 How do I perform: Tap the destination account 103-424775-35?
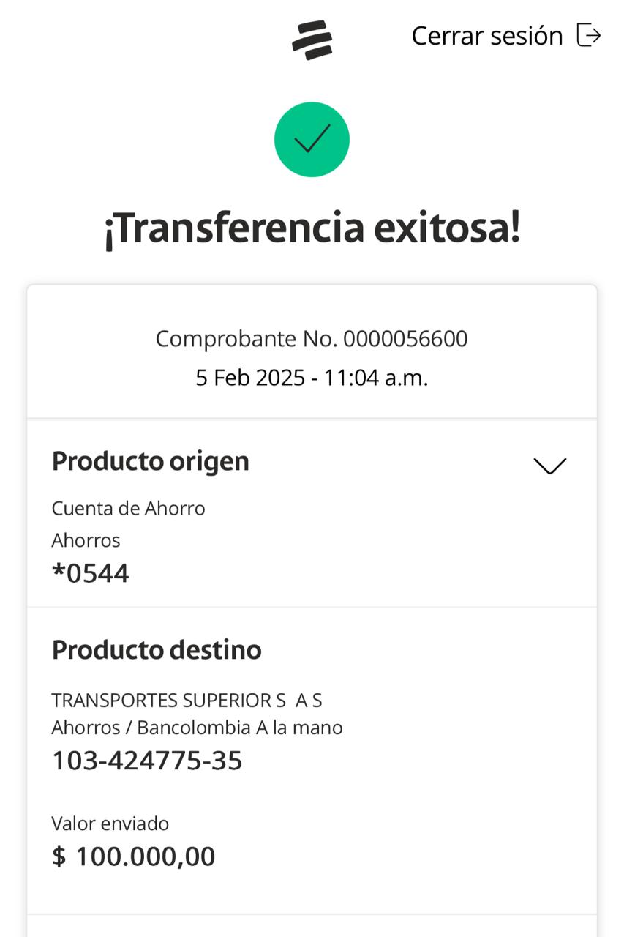coord(146,761)
